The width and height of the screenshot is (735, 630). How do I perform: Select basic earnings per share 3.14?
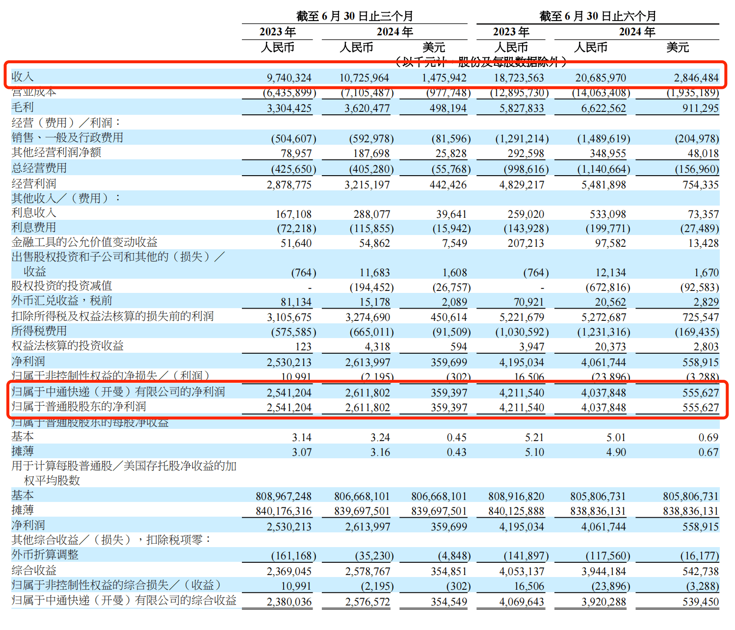pos(302,438)
